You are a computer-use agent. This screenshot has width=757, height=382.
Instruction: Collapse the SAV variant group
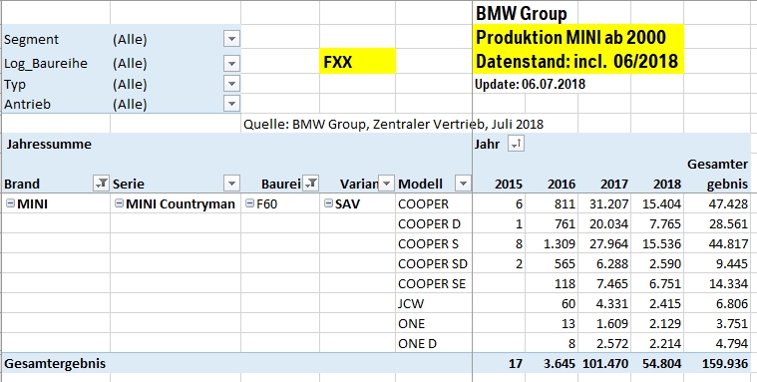328,203
